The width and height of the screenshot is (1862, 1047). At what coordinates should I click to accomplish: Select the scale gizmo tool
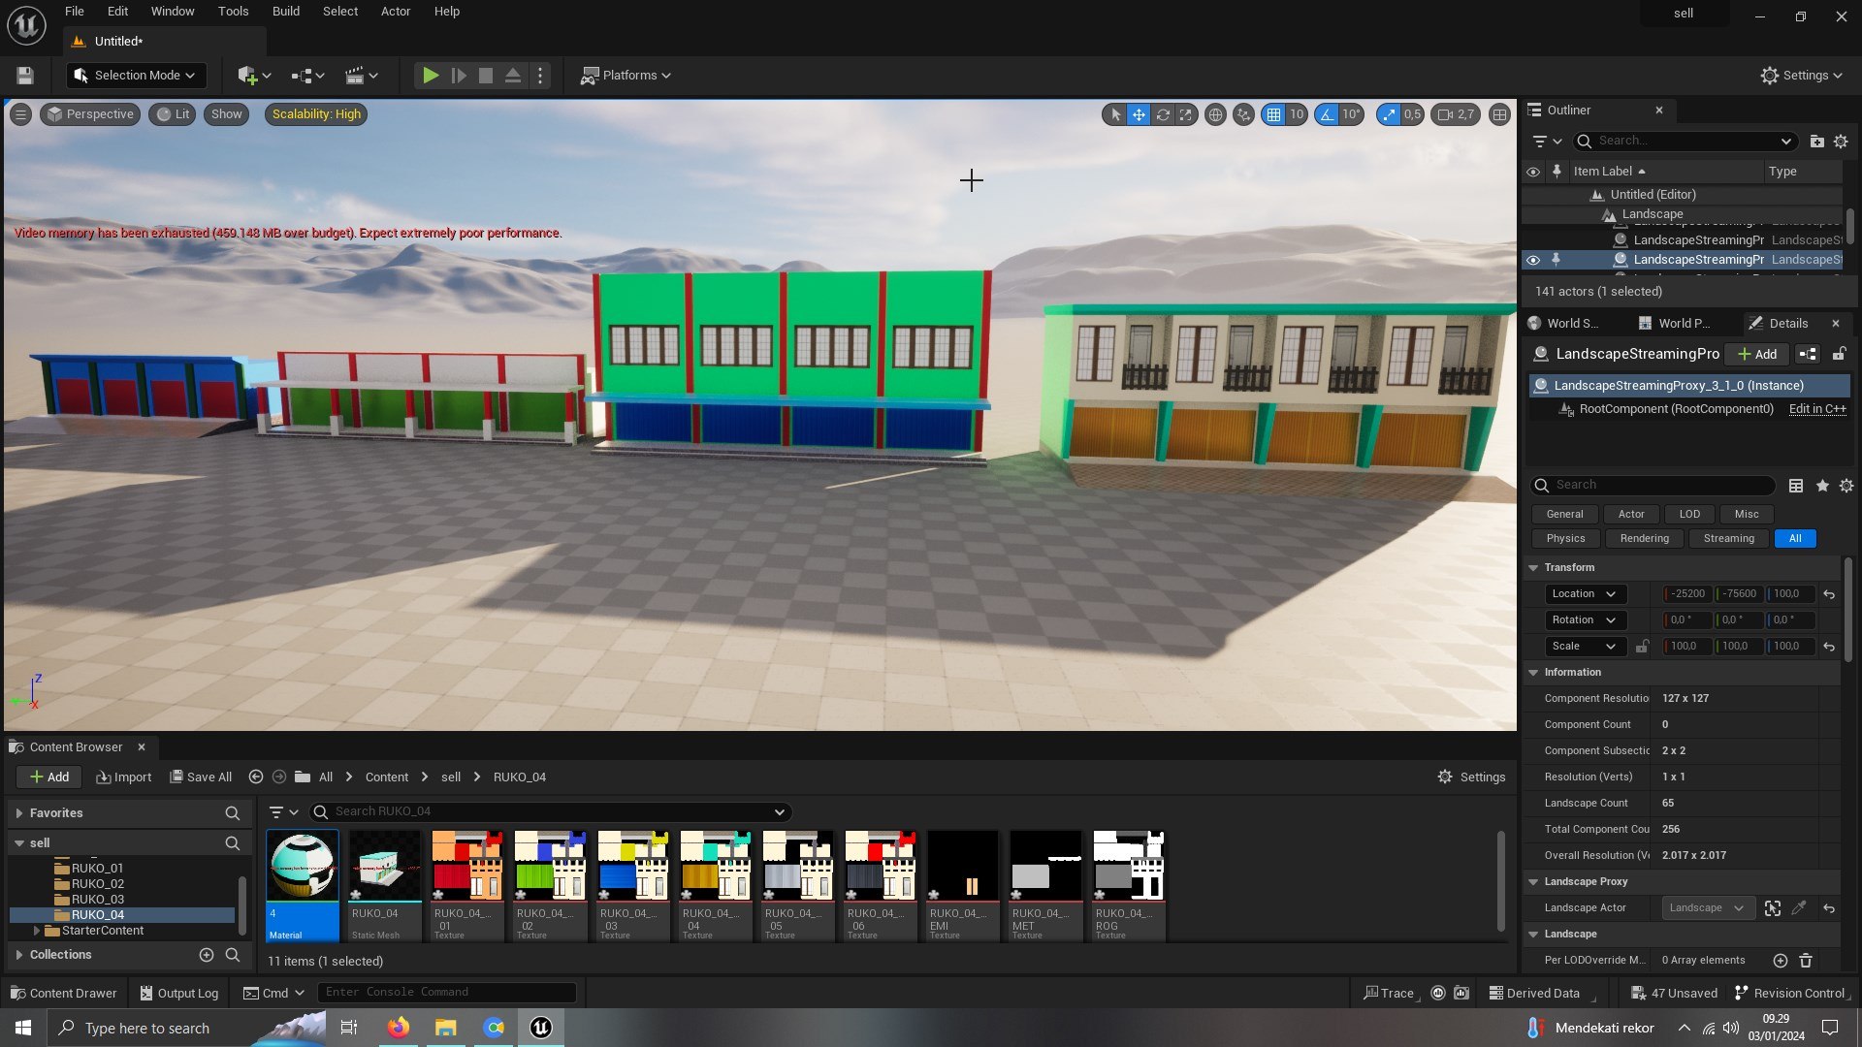click(1186, 114)
